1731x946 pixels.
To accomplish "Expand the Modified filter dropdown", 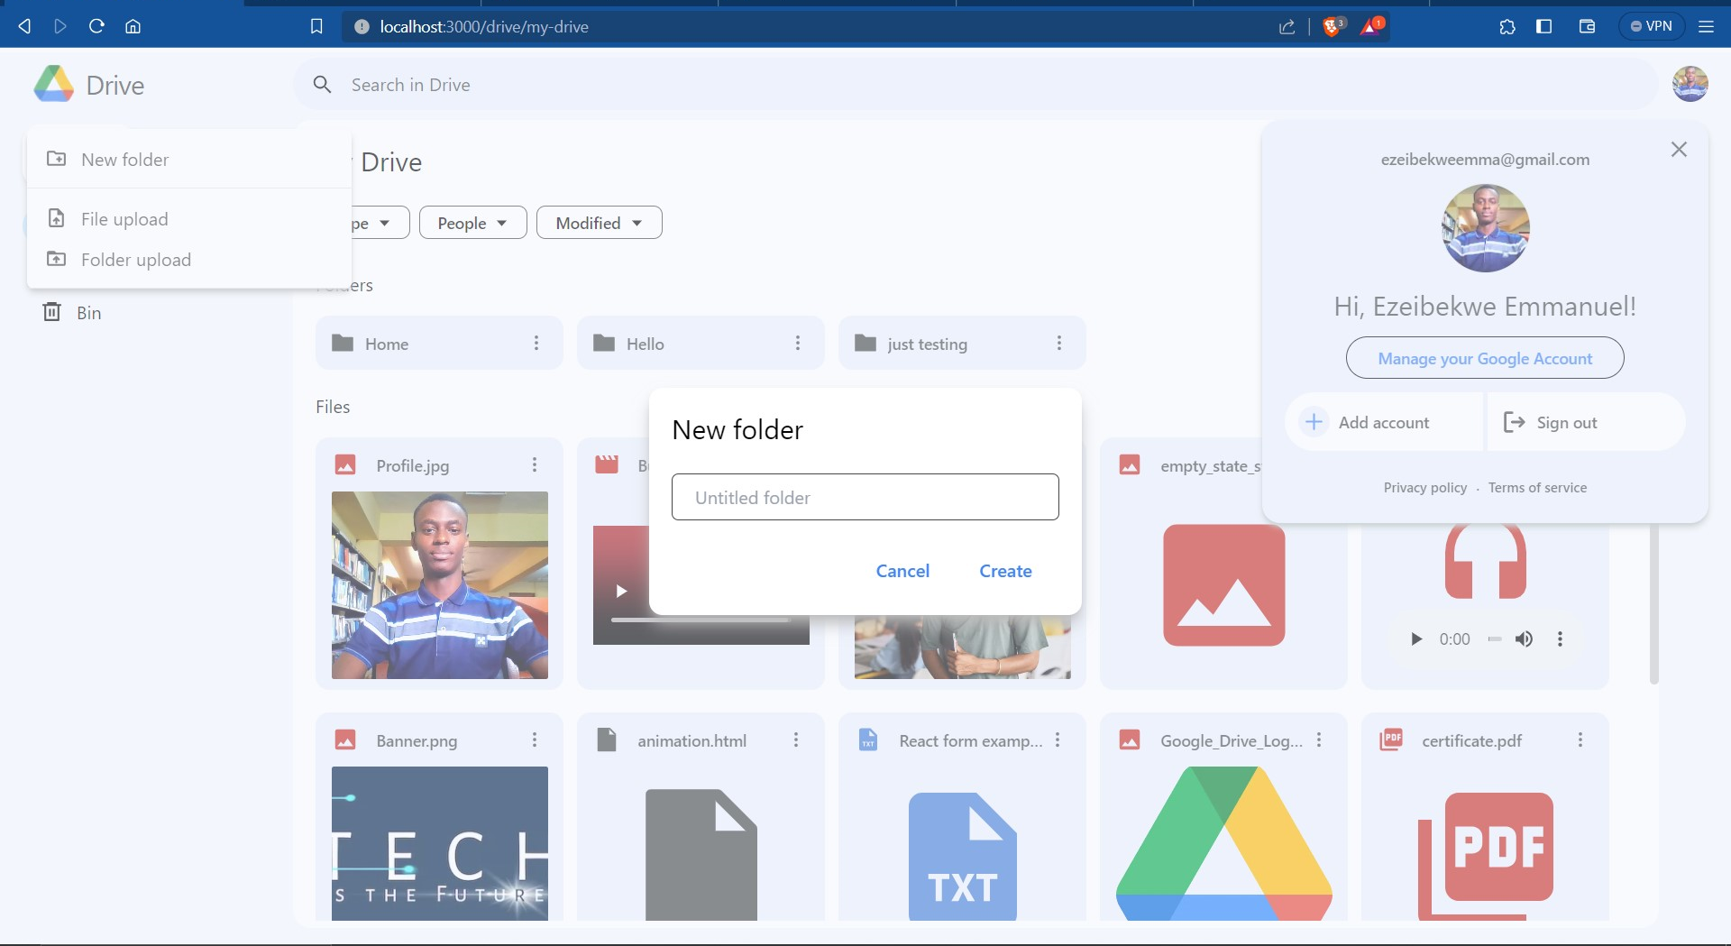I will [x=599, y=223].
